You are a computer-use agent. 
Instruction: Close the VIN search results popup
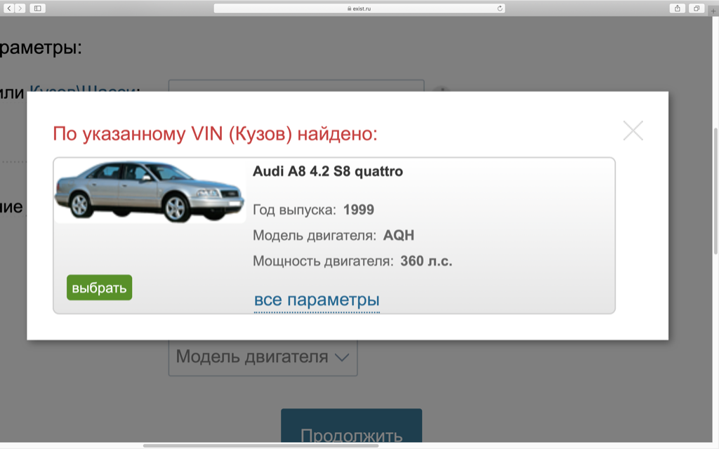[x=633, y=130]
